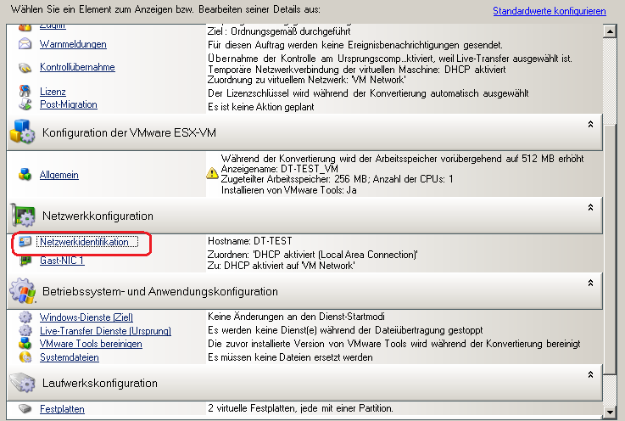Open the Systemdateien link
The width and height of the screenshot is (625, 421).
70,357
